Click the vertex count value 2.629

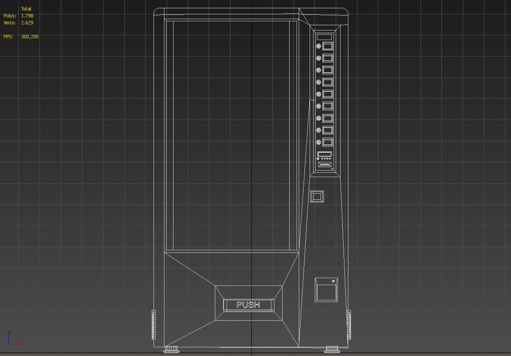[x=27, y=23]
